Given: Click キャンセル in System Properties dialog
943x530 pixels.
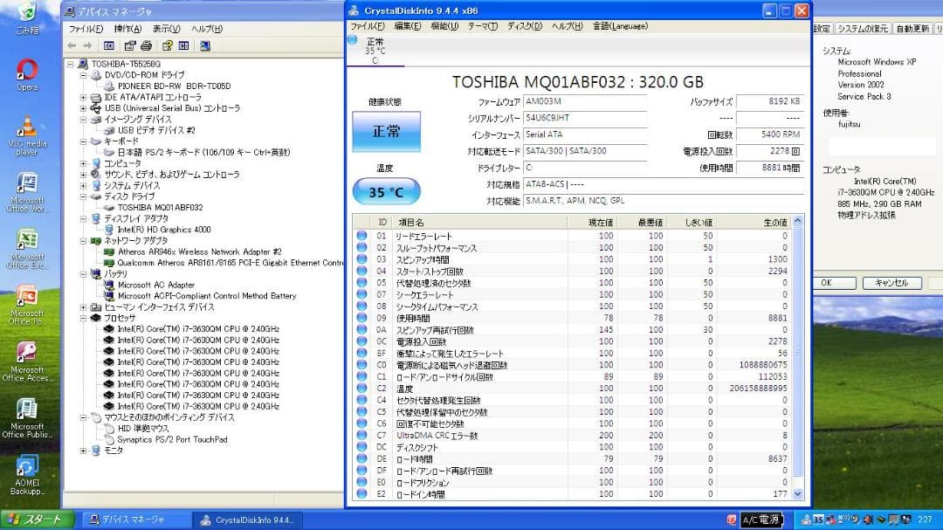Looking at the screenshot, I should pos(892,283).
